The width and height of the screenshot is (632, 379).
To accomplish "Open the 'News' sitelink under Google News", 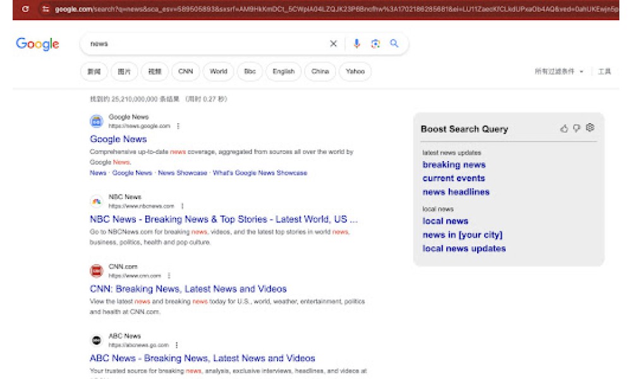I will (98, 173).
